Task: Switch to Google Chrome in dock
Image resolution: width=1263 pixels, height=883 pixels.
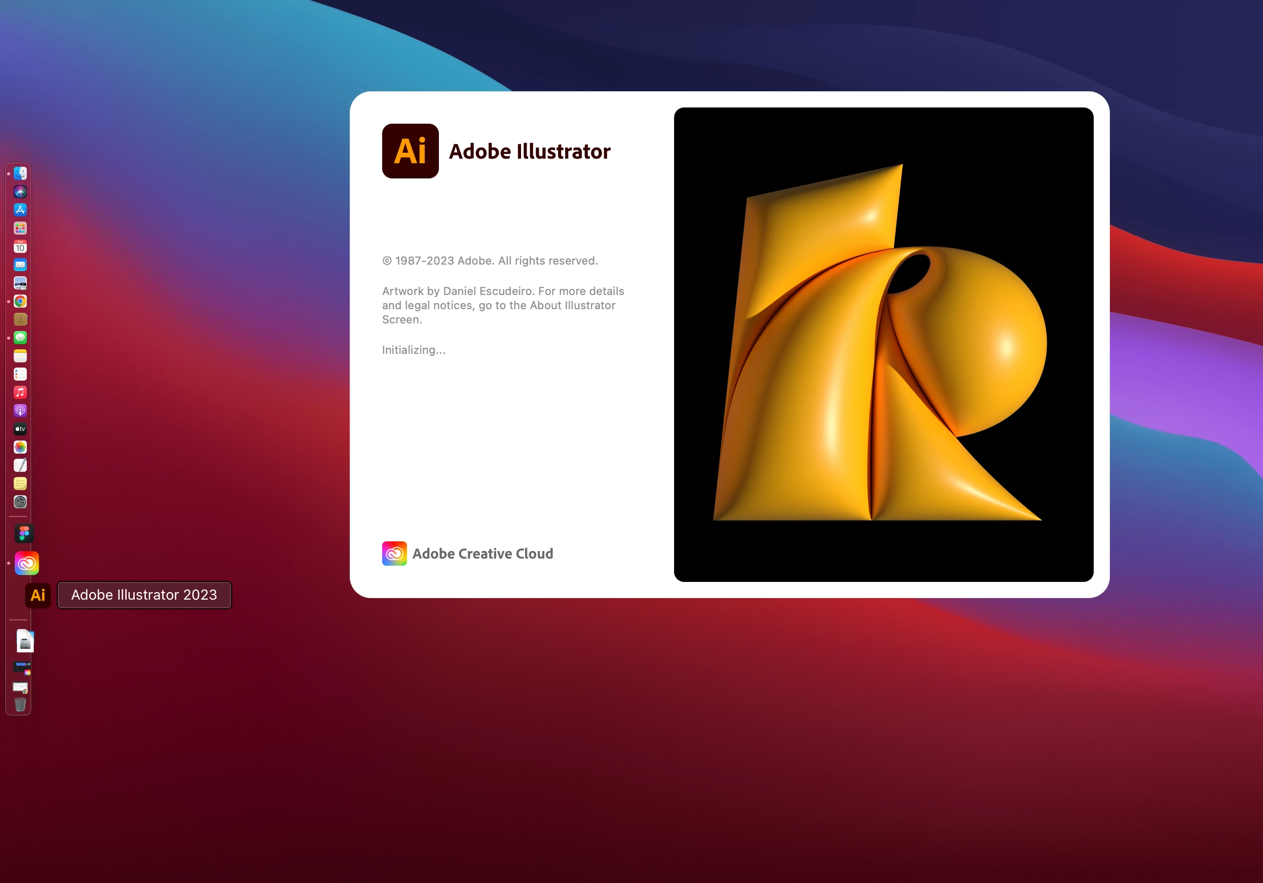Action: (x=20, y=301)
